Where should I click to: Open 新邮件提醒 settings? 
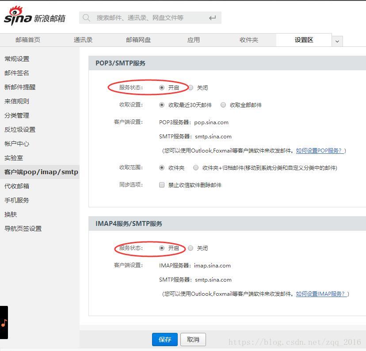tap(20, 87)
